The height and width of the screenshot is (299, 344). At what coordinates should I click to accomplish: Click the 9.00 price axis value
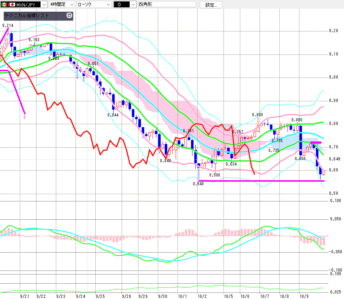click(x=333, y=77)
